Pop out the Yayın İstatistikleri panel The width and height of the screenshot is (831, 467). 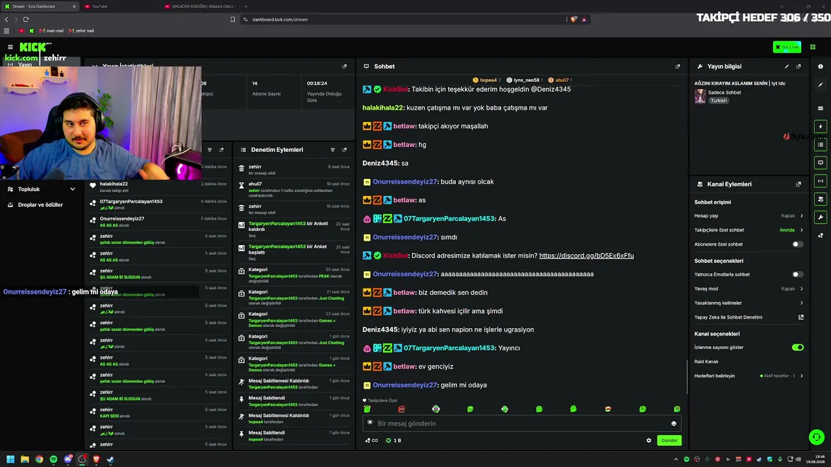pos(344,66)
